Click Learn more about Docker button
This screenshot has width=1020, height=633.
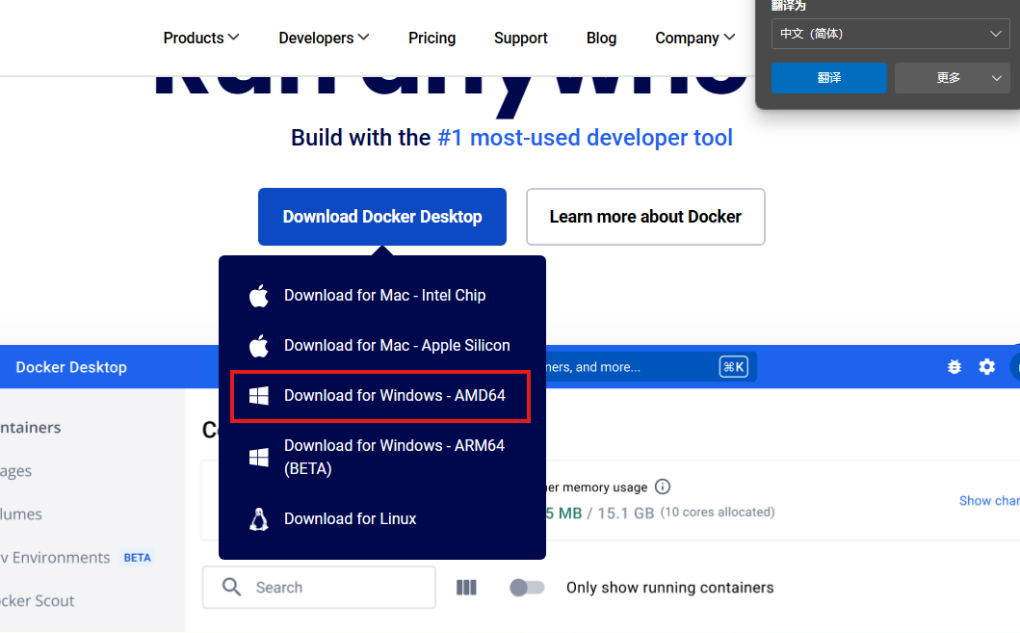click(645, 217)
